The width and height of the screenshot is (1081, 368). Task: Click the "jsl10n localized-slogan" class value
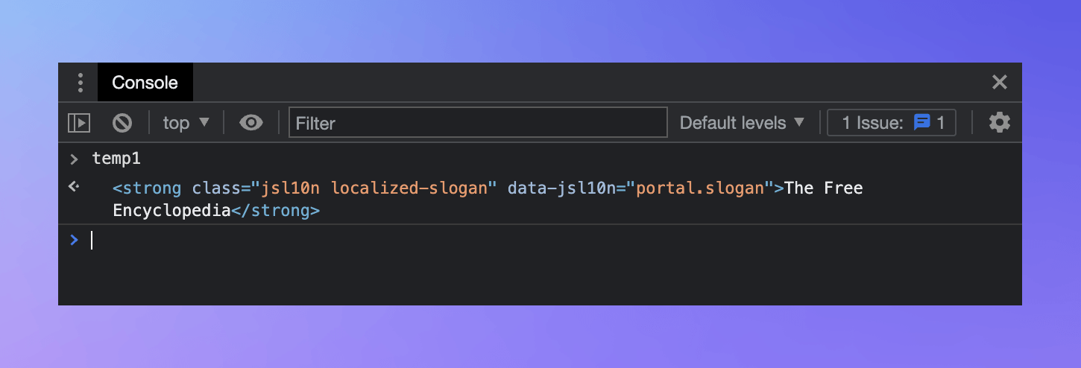tap(376, 188)
